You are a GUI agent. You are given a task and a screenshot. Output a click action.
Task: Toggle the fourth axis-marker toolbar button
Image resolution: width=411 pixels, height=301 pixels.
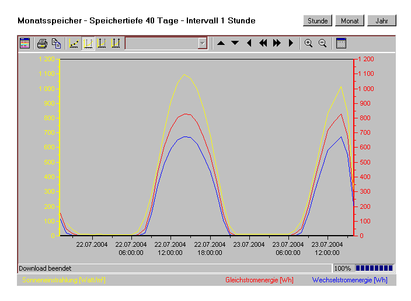pos(116,43)
